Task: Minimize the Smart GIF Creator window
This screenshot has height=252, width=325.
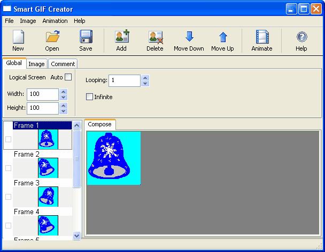Action: (291, 9)
